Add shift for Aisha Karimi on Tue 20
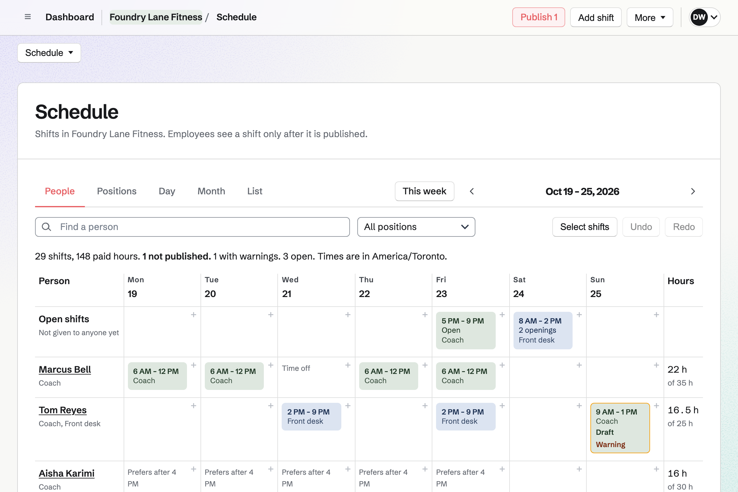The image size is (738, 492). click(271, 469)
